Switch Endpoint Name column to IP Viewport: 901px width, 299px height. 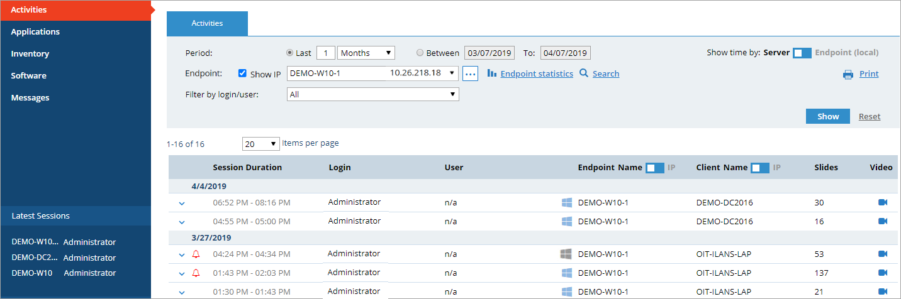point(655,168)
